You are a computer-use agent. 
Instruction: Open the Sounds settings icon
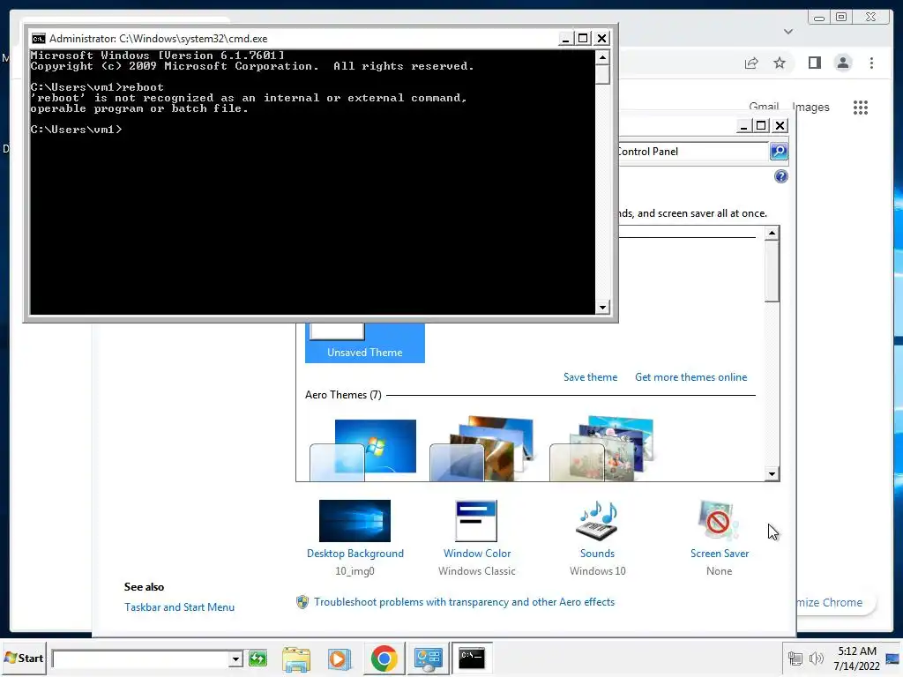coord(597,520)
